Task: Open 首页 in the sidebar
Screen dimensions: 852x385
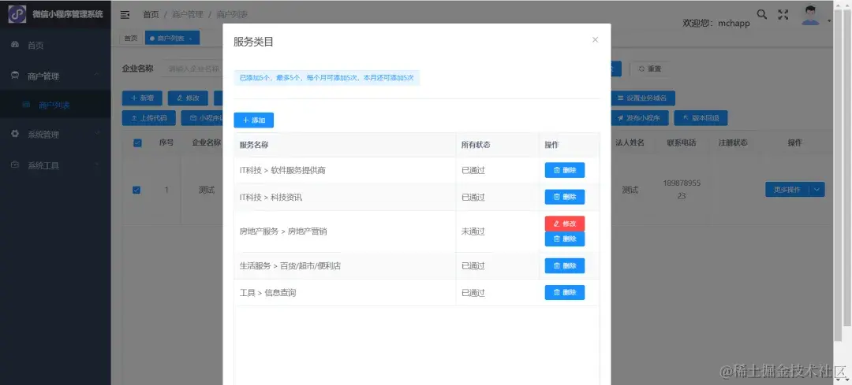Action: [55, 46]
